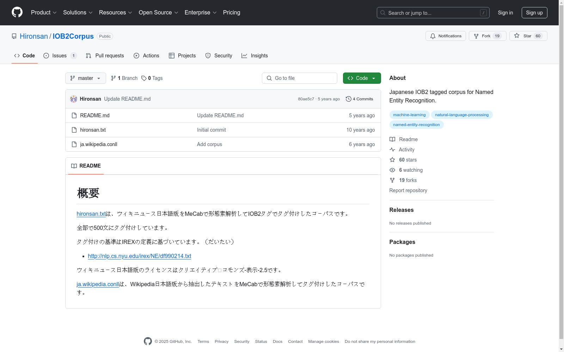Image resolution: width=564 pixels, height=352 pixels.
Task: Click Sign in link
Action: [505, 13]
